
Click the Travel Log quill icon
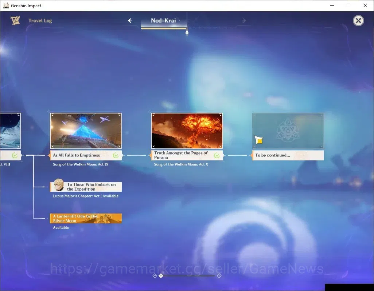click(x=15, y=20)
